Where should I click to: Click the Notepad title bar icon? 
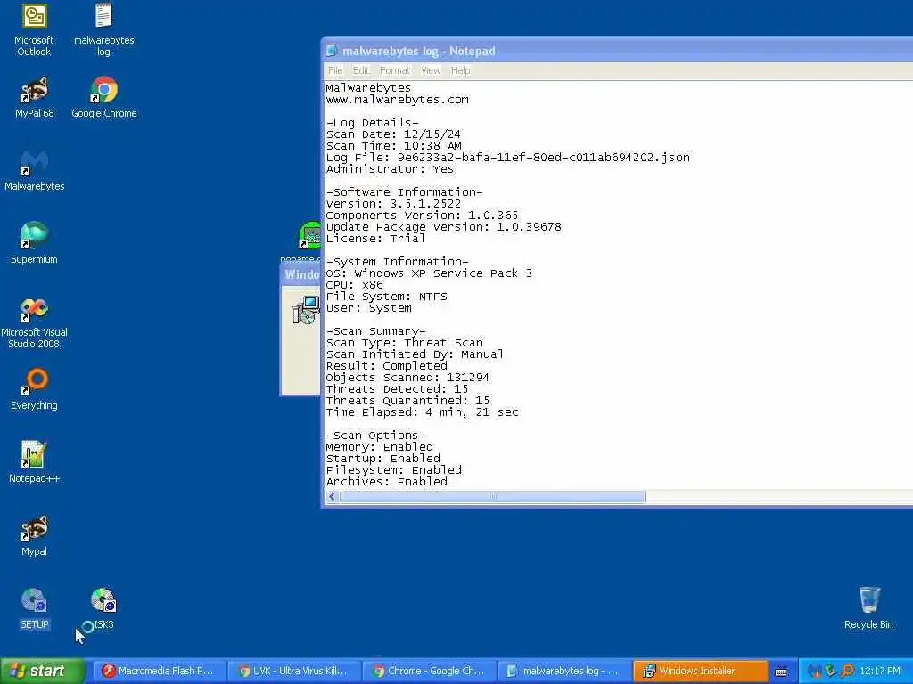[x=332, y=51]
